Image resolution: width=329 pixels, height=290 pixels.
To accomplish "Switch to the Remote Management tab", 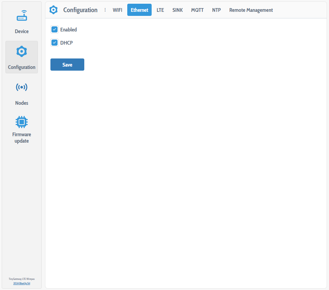I will [251, 10].
